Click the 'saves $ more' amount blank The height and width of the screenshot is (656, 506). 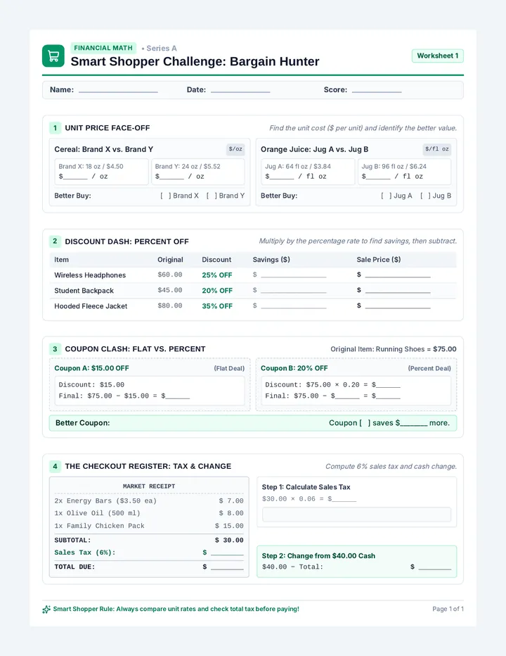point(414,424)
